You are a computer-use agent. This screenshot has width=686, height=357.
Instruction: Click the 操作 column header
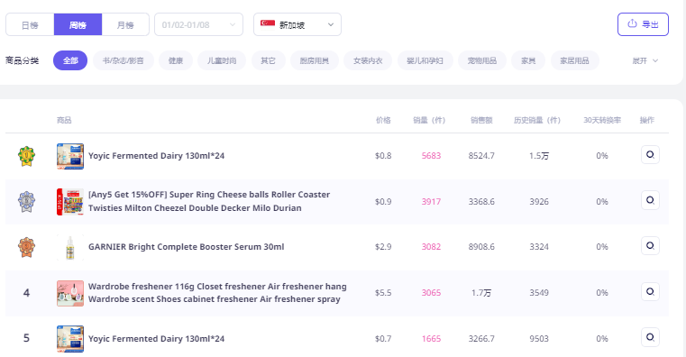647,120
